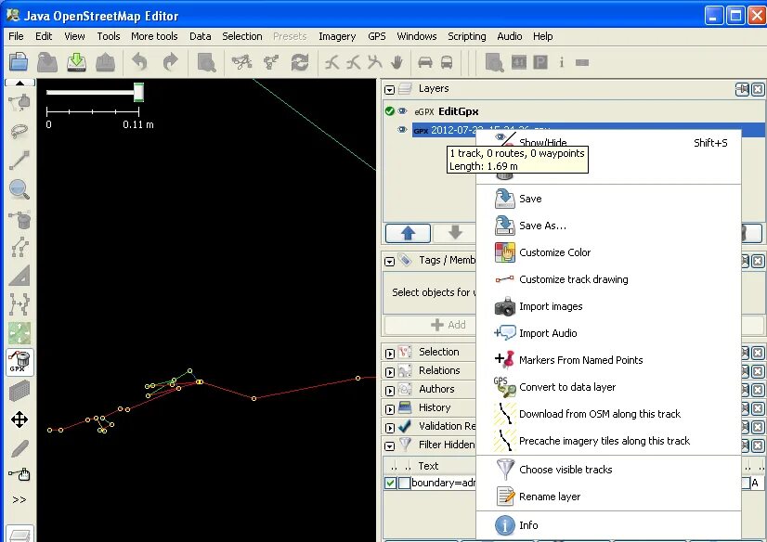The image size is (767, 542).
Task: Select the Adjust imagery offset tool
Action: (x=19, y=333)
